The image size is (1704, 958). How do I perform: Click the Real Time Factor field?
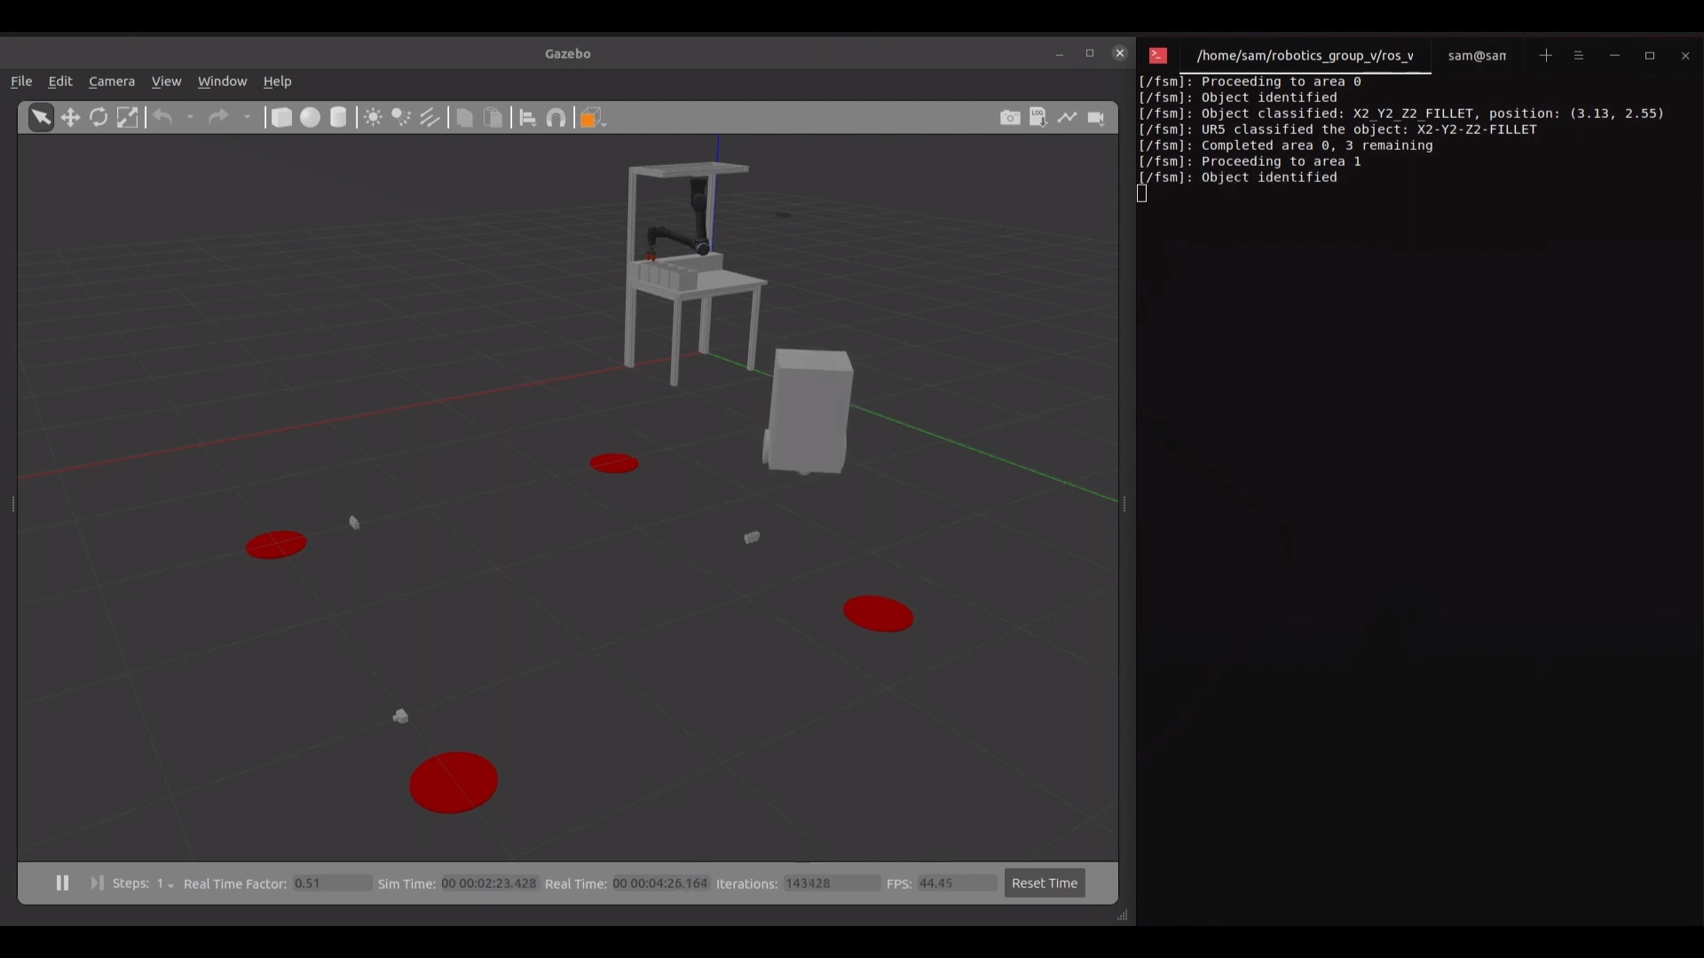tap(332, 883)
